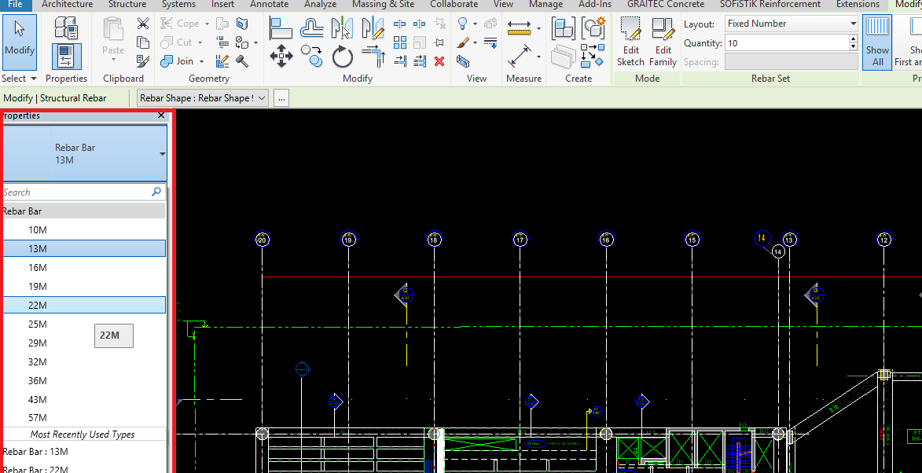Click the Edit Family button
The image size is (922, 473).
(x=663, y=43)
